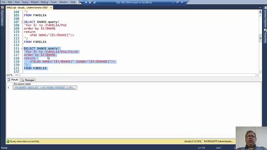267x150 pixels.
Task: Click the FILHO NOME return element on line 119
Action: 72,62
